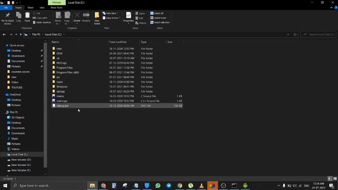Select the Windows folder
This screenshot has height=190, width=338.
click(x=62, y=87)
